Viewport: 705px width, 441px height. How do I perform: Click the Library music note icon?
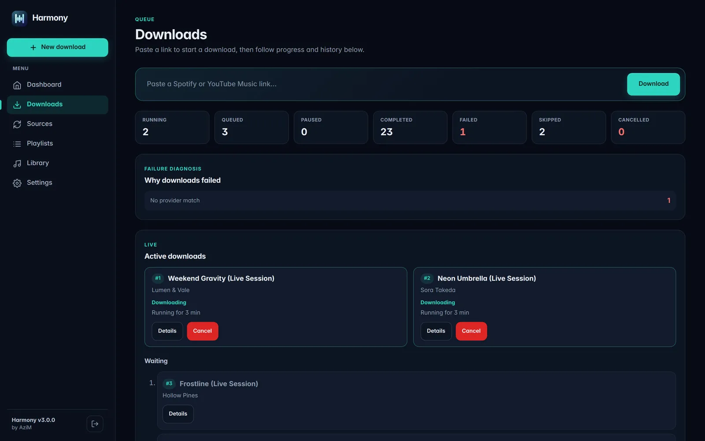tap(17, 164)
